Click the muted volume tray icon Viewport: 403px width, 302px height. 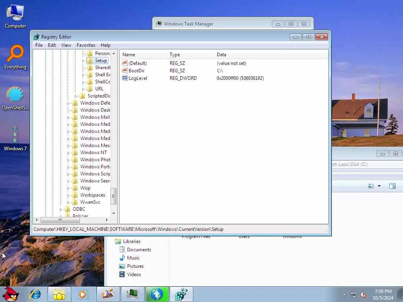[363, 295]
